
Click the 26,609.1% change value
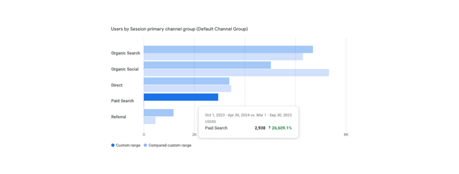(x=282, y=128)
